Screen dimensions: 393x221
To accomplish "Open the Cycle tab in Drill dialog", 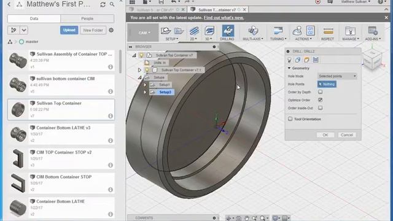I will point(316,60).
